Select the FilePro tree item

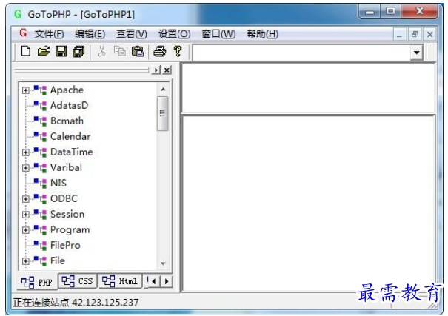tap(65, 245)
